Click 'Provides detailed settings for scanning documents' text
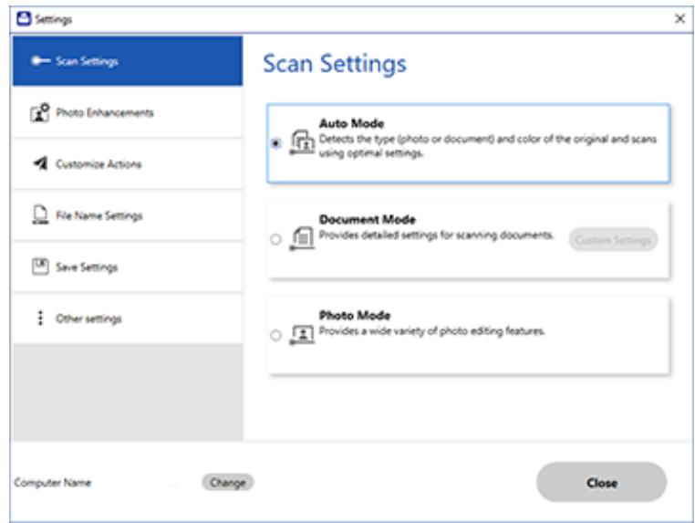695x523 pixels. (436, 235)
